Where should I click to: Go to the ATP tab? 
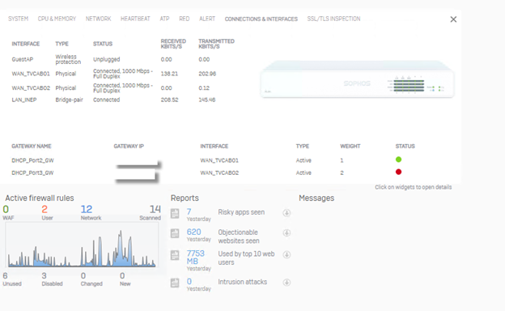click(164, 19)
